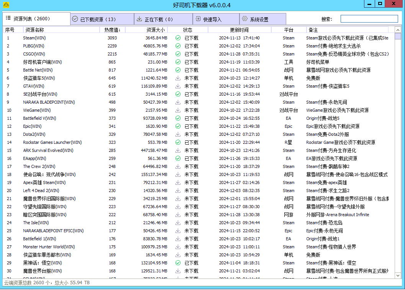The height and width of the screenshot is (290, 405).
Task: Click the vertical scrollbar thumb
Action: click(x=398, y=36)
